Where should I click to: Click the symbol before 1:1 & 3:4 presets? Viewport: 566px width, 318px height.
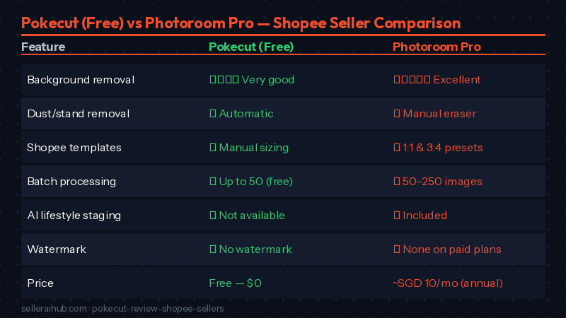coord(396,148)
